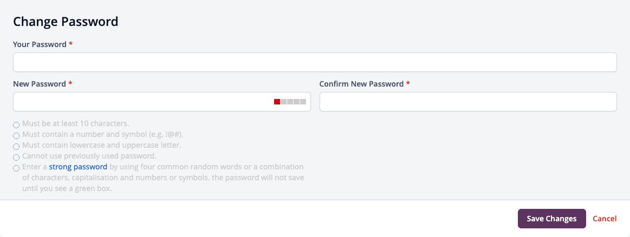Click the Change Password heading
The image size is (630, 237).
pos(66,21)
